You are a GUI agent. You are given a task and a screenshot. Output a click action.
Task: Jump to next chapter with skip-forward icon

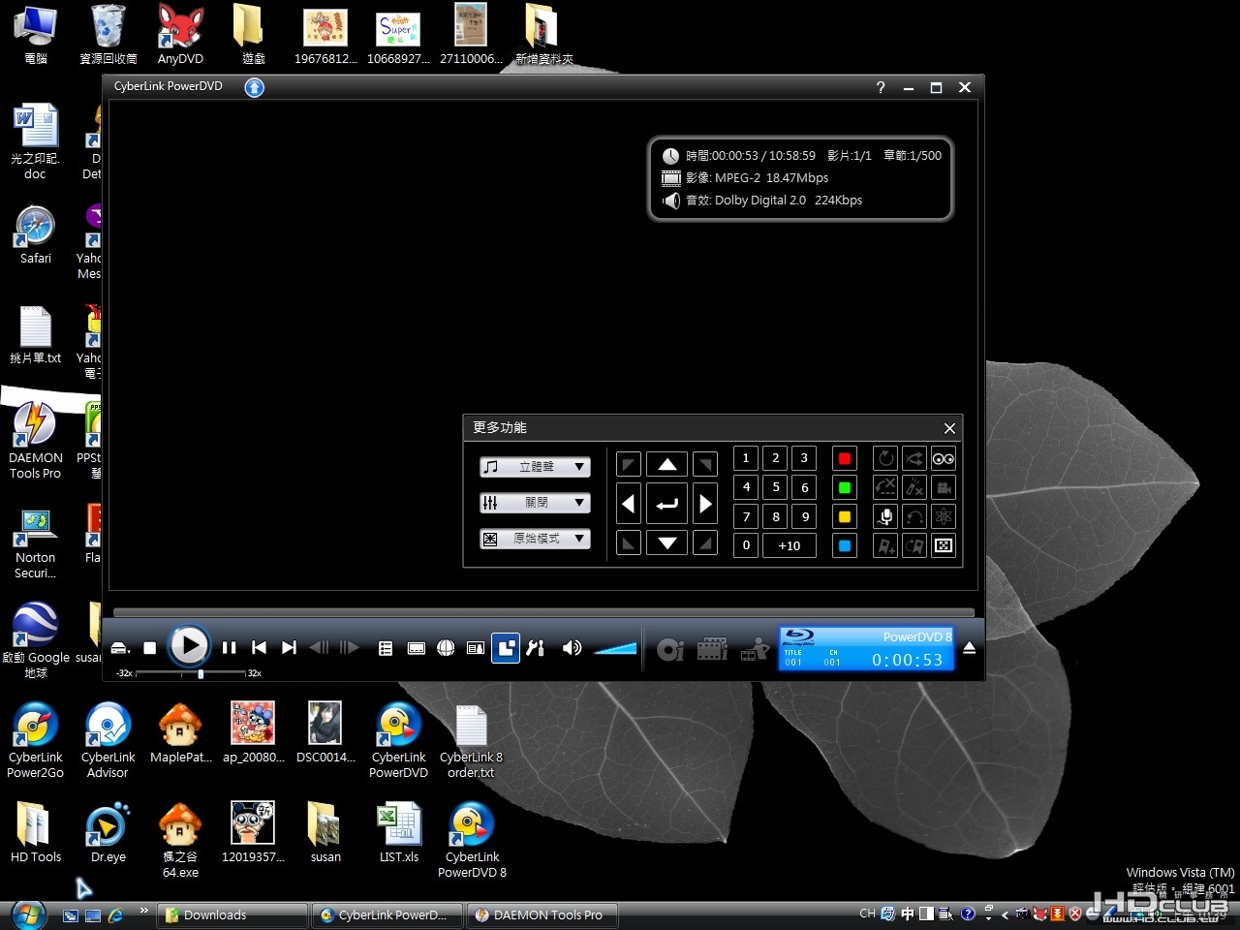coord(289,648)
